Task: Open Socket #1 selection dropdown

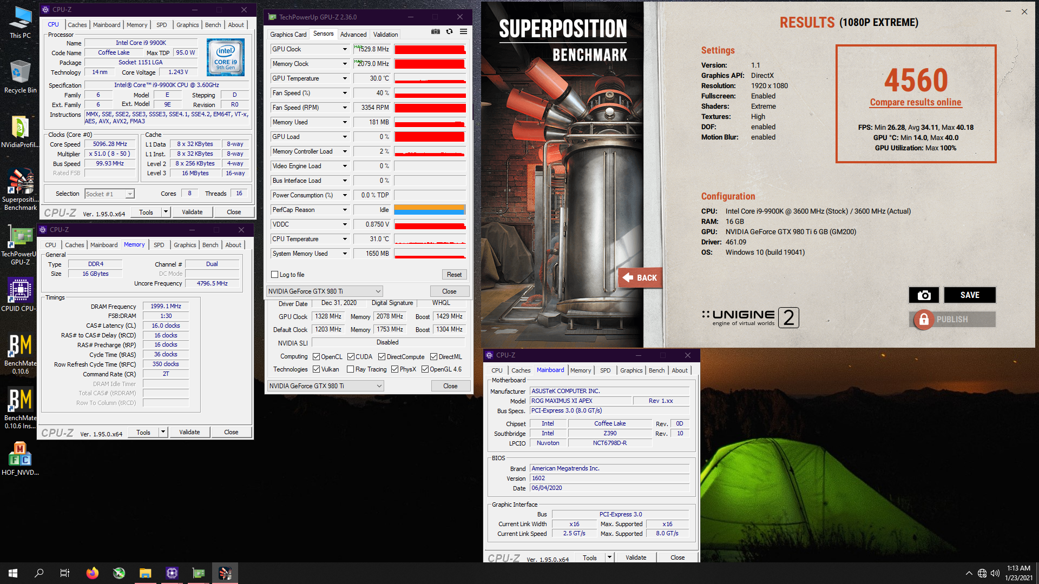Action: tap(110, 194)
